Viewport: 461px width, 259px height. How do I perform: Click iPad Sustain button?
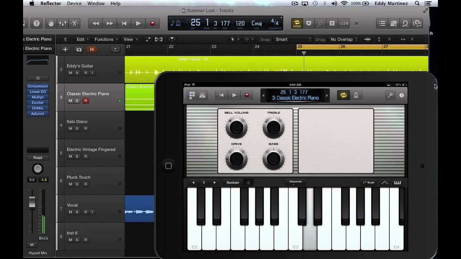tap(233, 182)
